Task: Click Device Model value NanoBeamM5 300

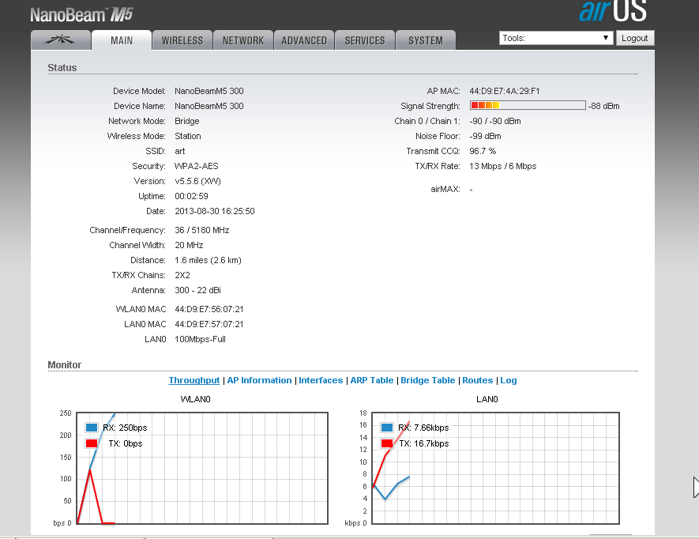Action: pos(209,91)
